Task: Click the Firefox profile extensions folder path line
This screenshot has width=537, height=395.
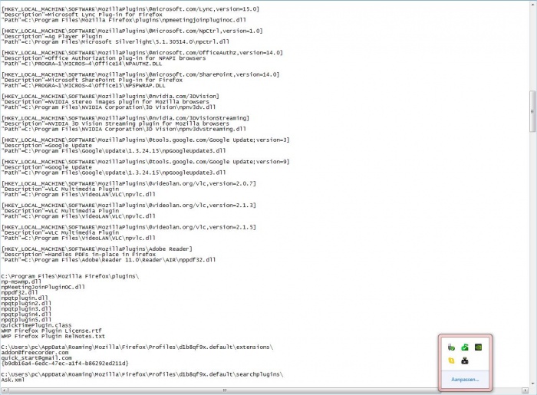Action: pos(137,347)
